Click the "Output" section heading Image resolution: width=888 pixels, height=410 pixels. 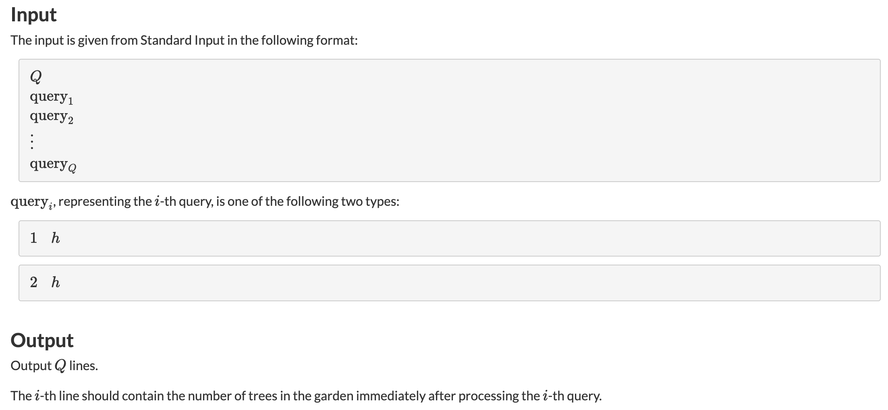(x=42, y=340)
